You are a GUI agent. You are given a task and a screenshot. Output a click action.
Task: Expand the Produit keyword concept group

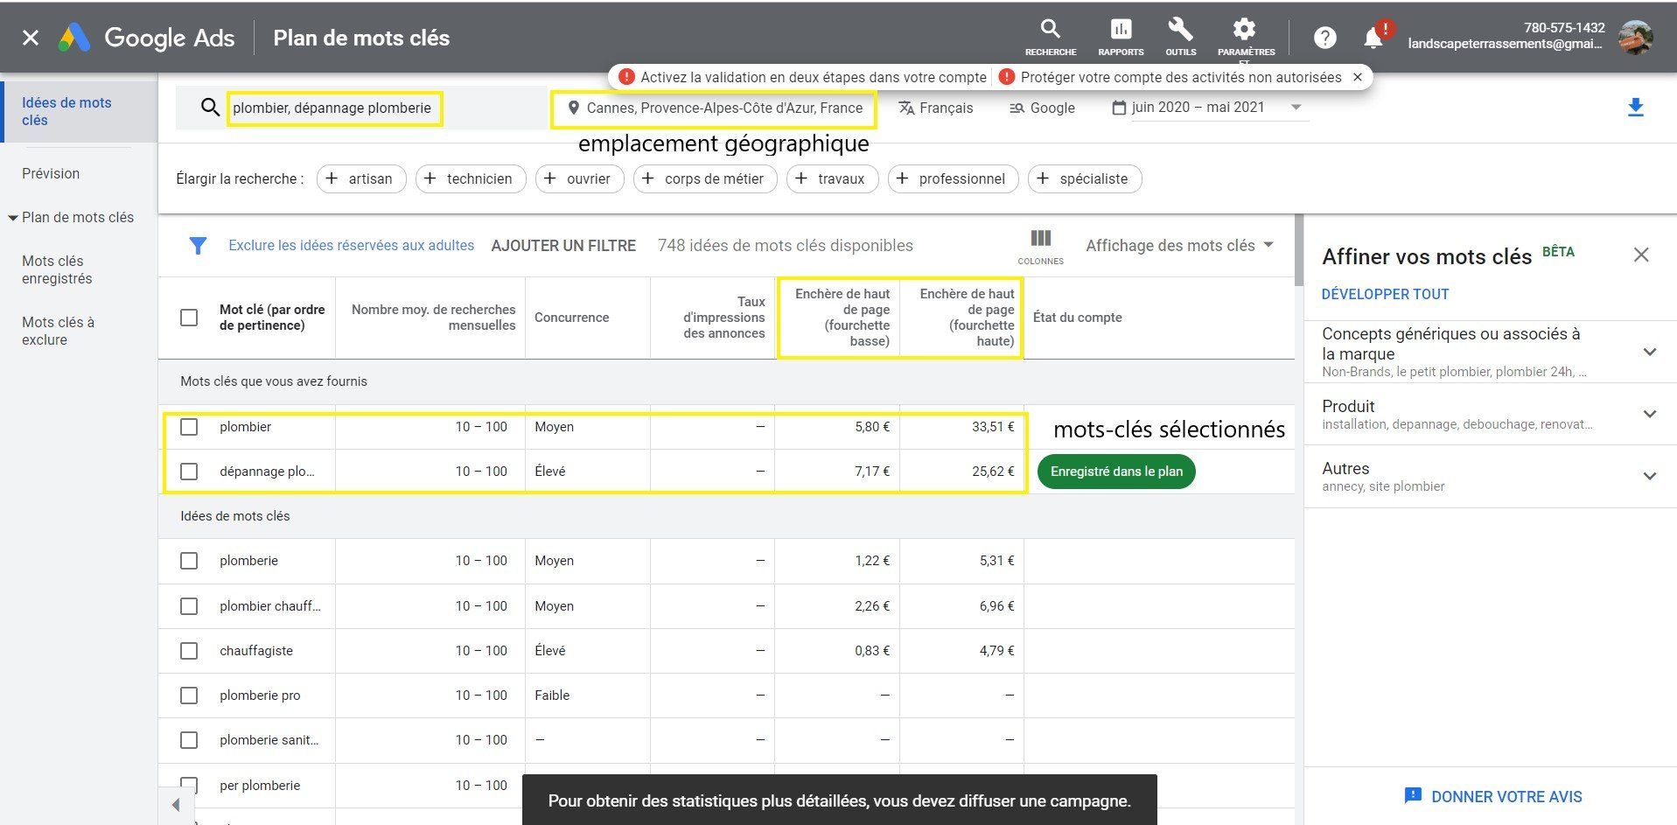coord(1650,414)
